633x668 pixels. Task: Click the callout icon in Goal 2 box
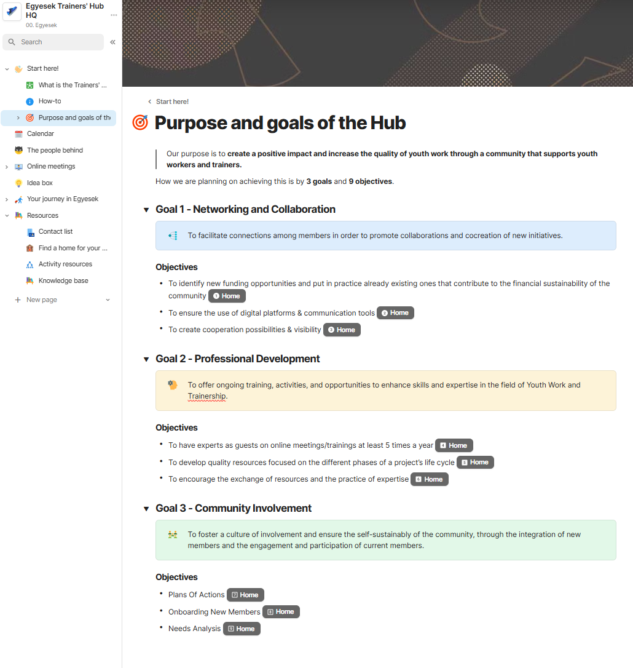click(x=173, y=385)
